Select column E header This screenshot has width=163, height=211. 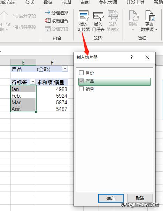click(23, 62)
